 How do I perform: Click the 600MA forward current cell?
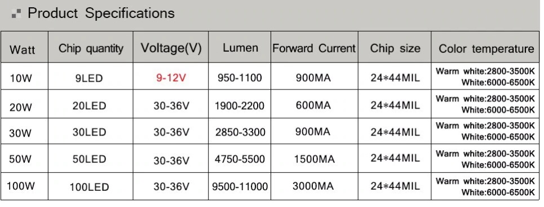313,105
